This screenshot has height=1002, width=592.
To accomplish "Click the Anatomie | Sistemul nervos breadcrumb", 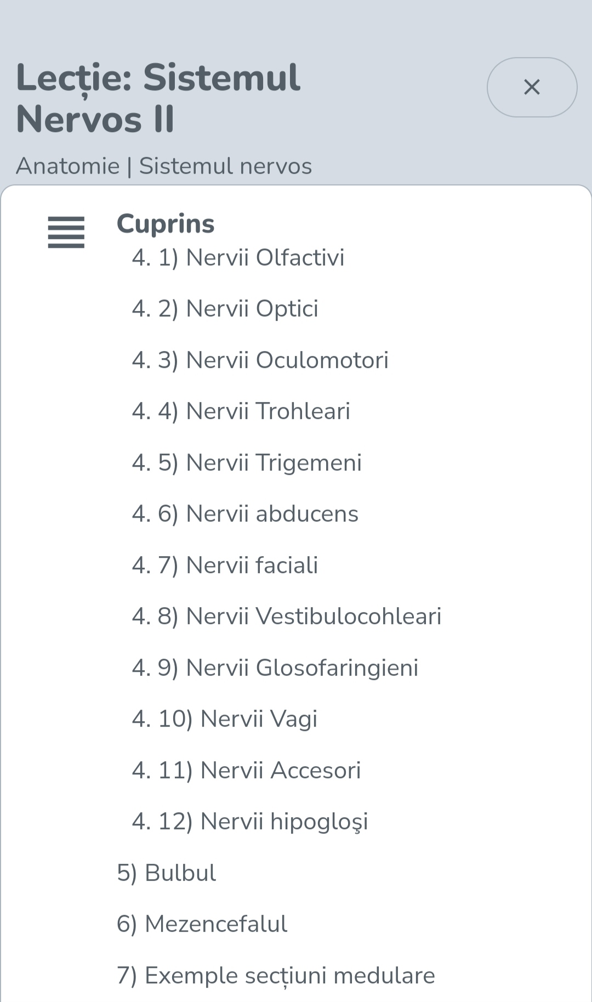I will click(x=164, y=166).
